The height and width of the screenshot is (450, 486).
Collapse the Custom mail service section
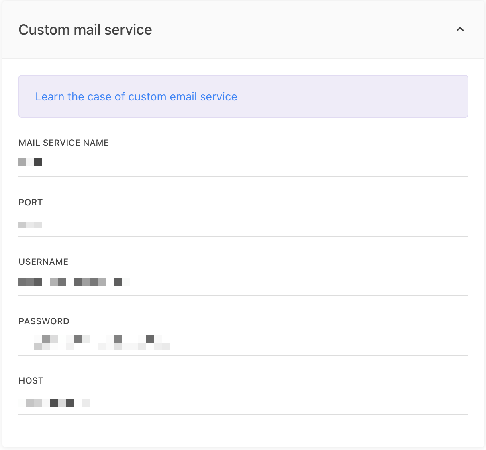(460, 29)
